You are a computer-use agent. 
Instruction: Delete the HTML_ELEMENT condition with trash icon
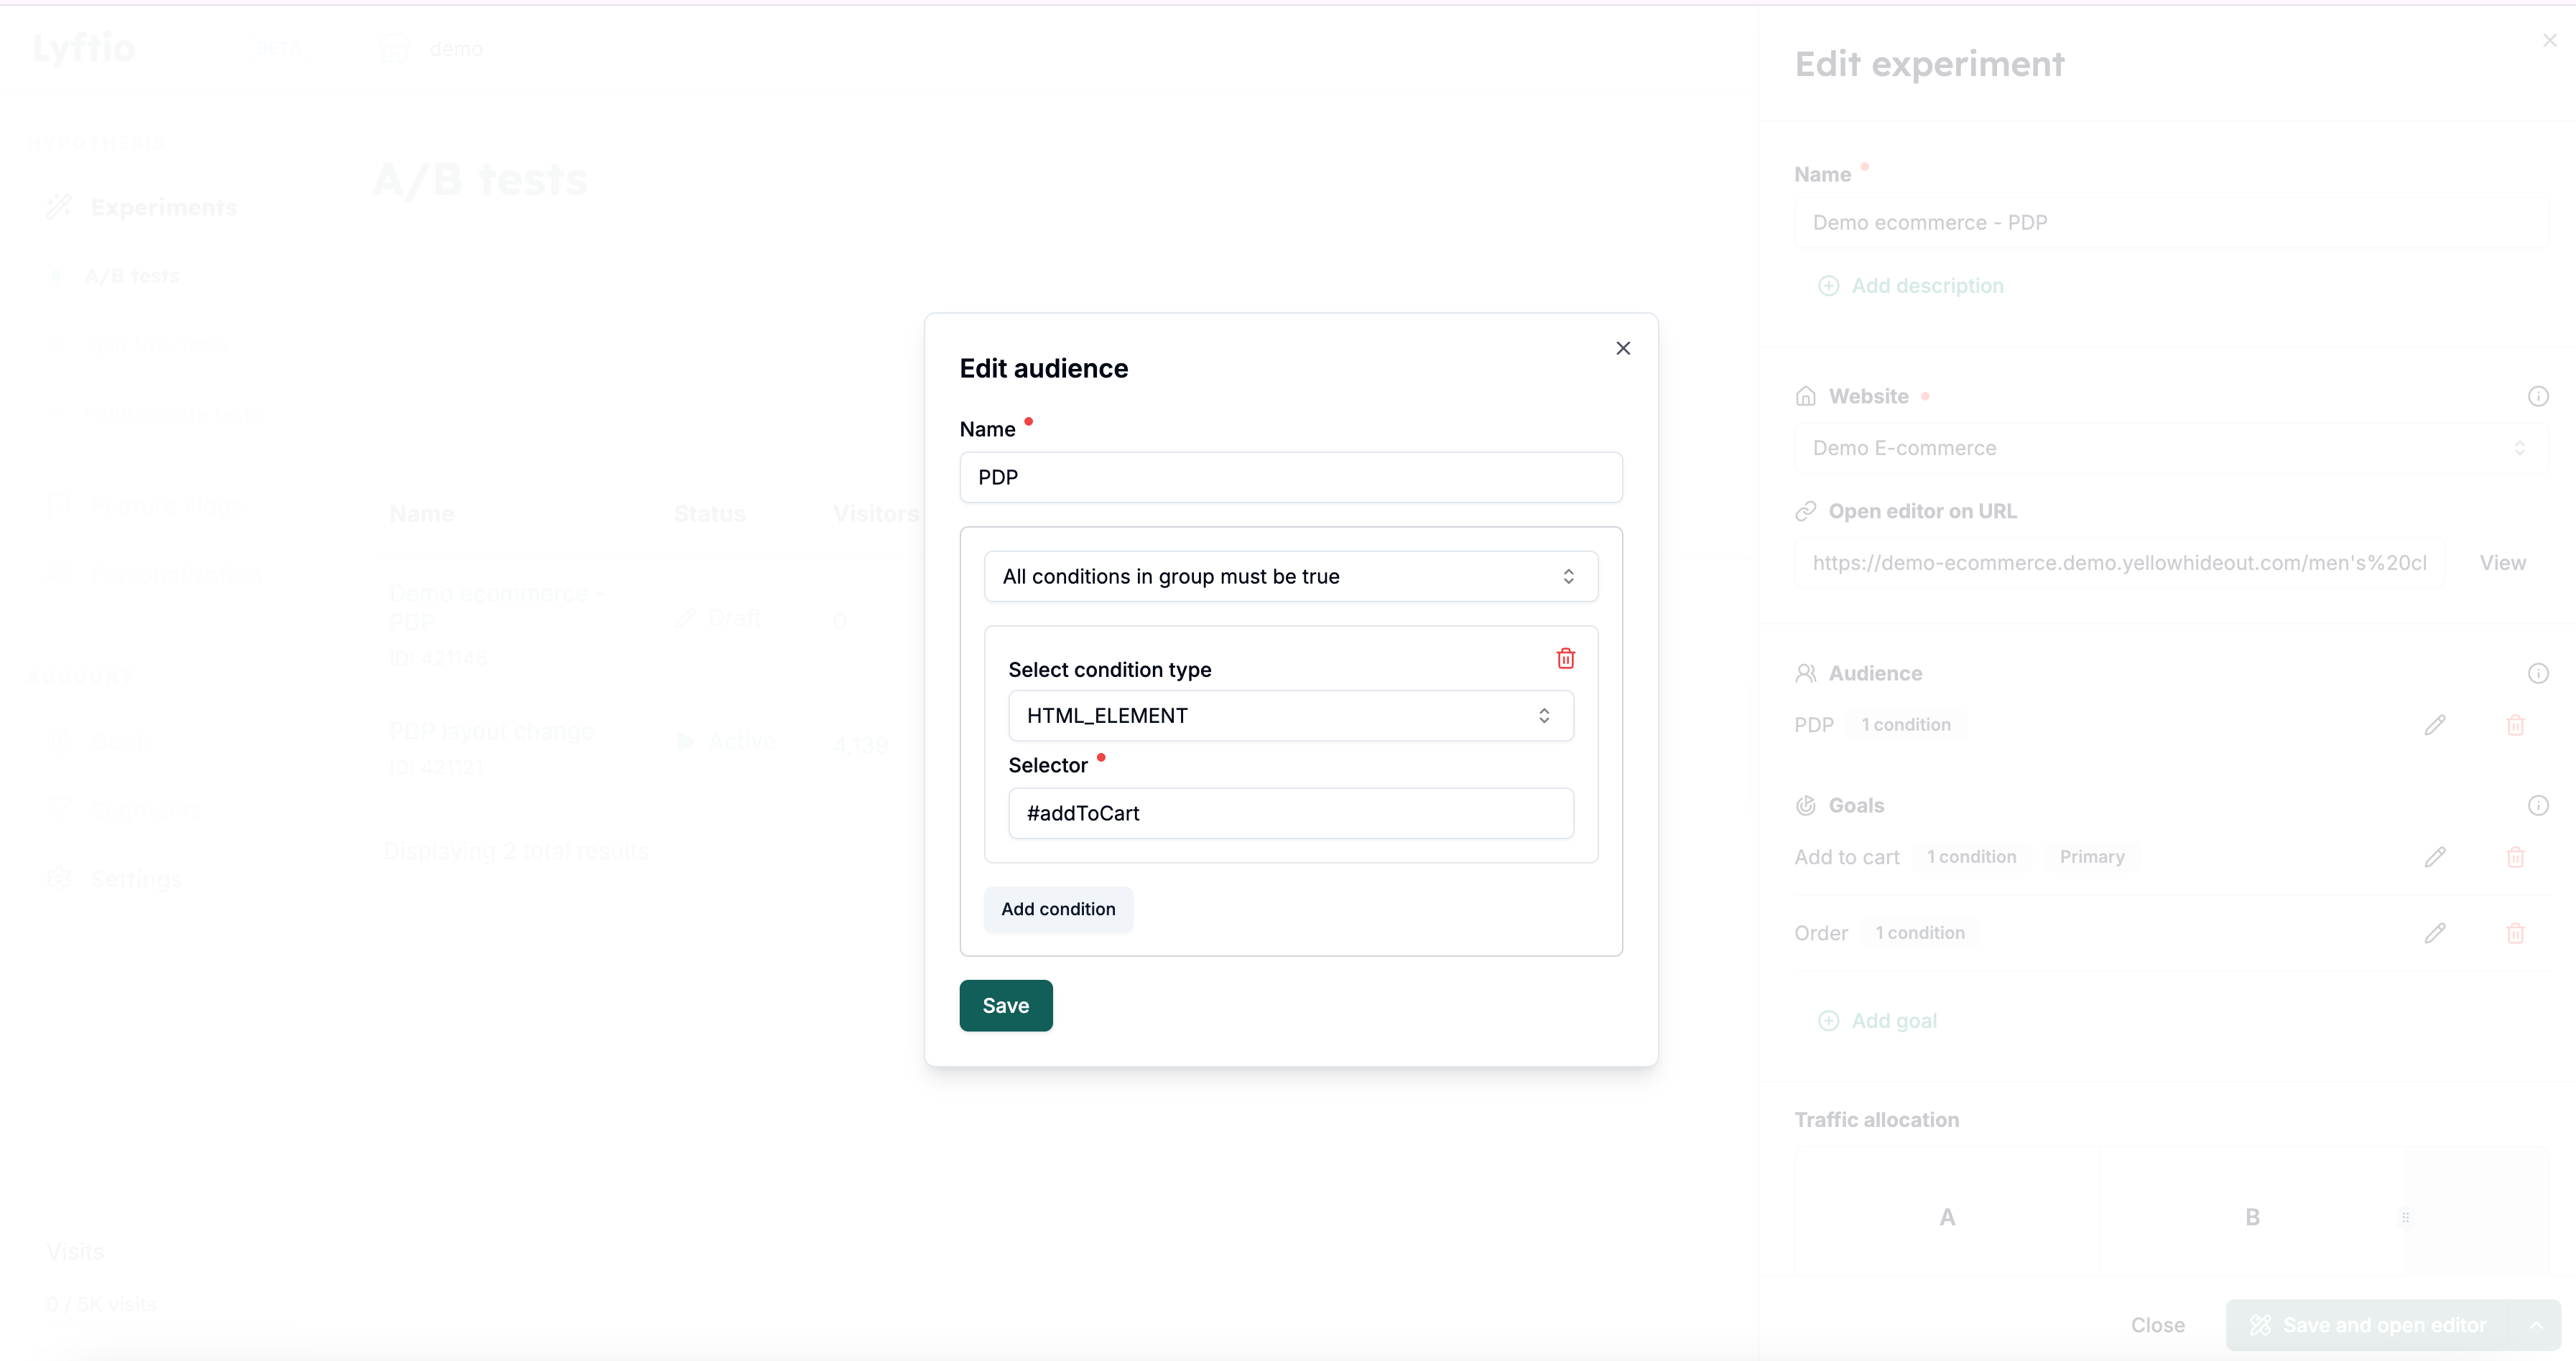[1565, 658]
